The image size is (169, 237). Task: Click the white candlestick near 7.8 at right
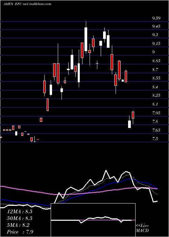pos(129,124)
